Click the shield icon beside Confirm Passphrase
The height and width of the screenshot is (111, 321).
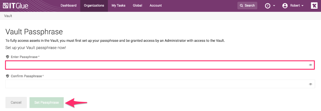point(8,76)
